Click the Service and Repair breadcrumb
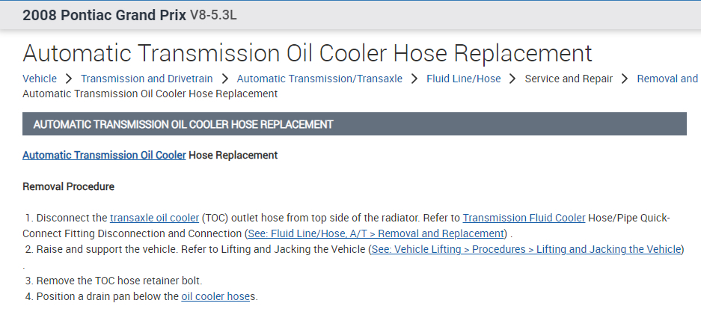 (x=569, y=79)
